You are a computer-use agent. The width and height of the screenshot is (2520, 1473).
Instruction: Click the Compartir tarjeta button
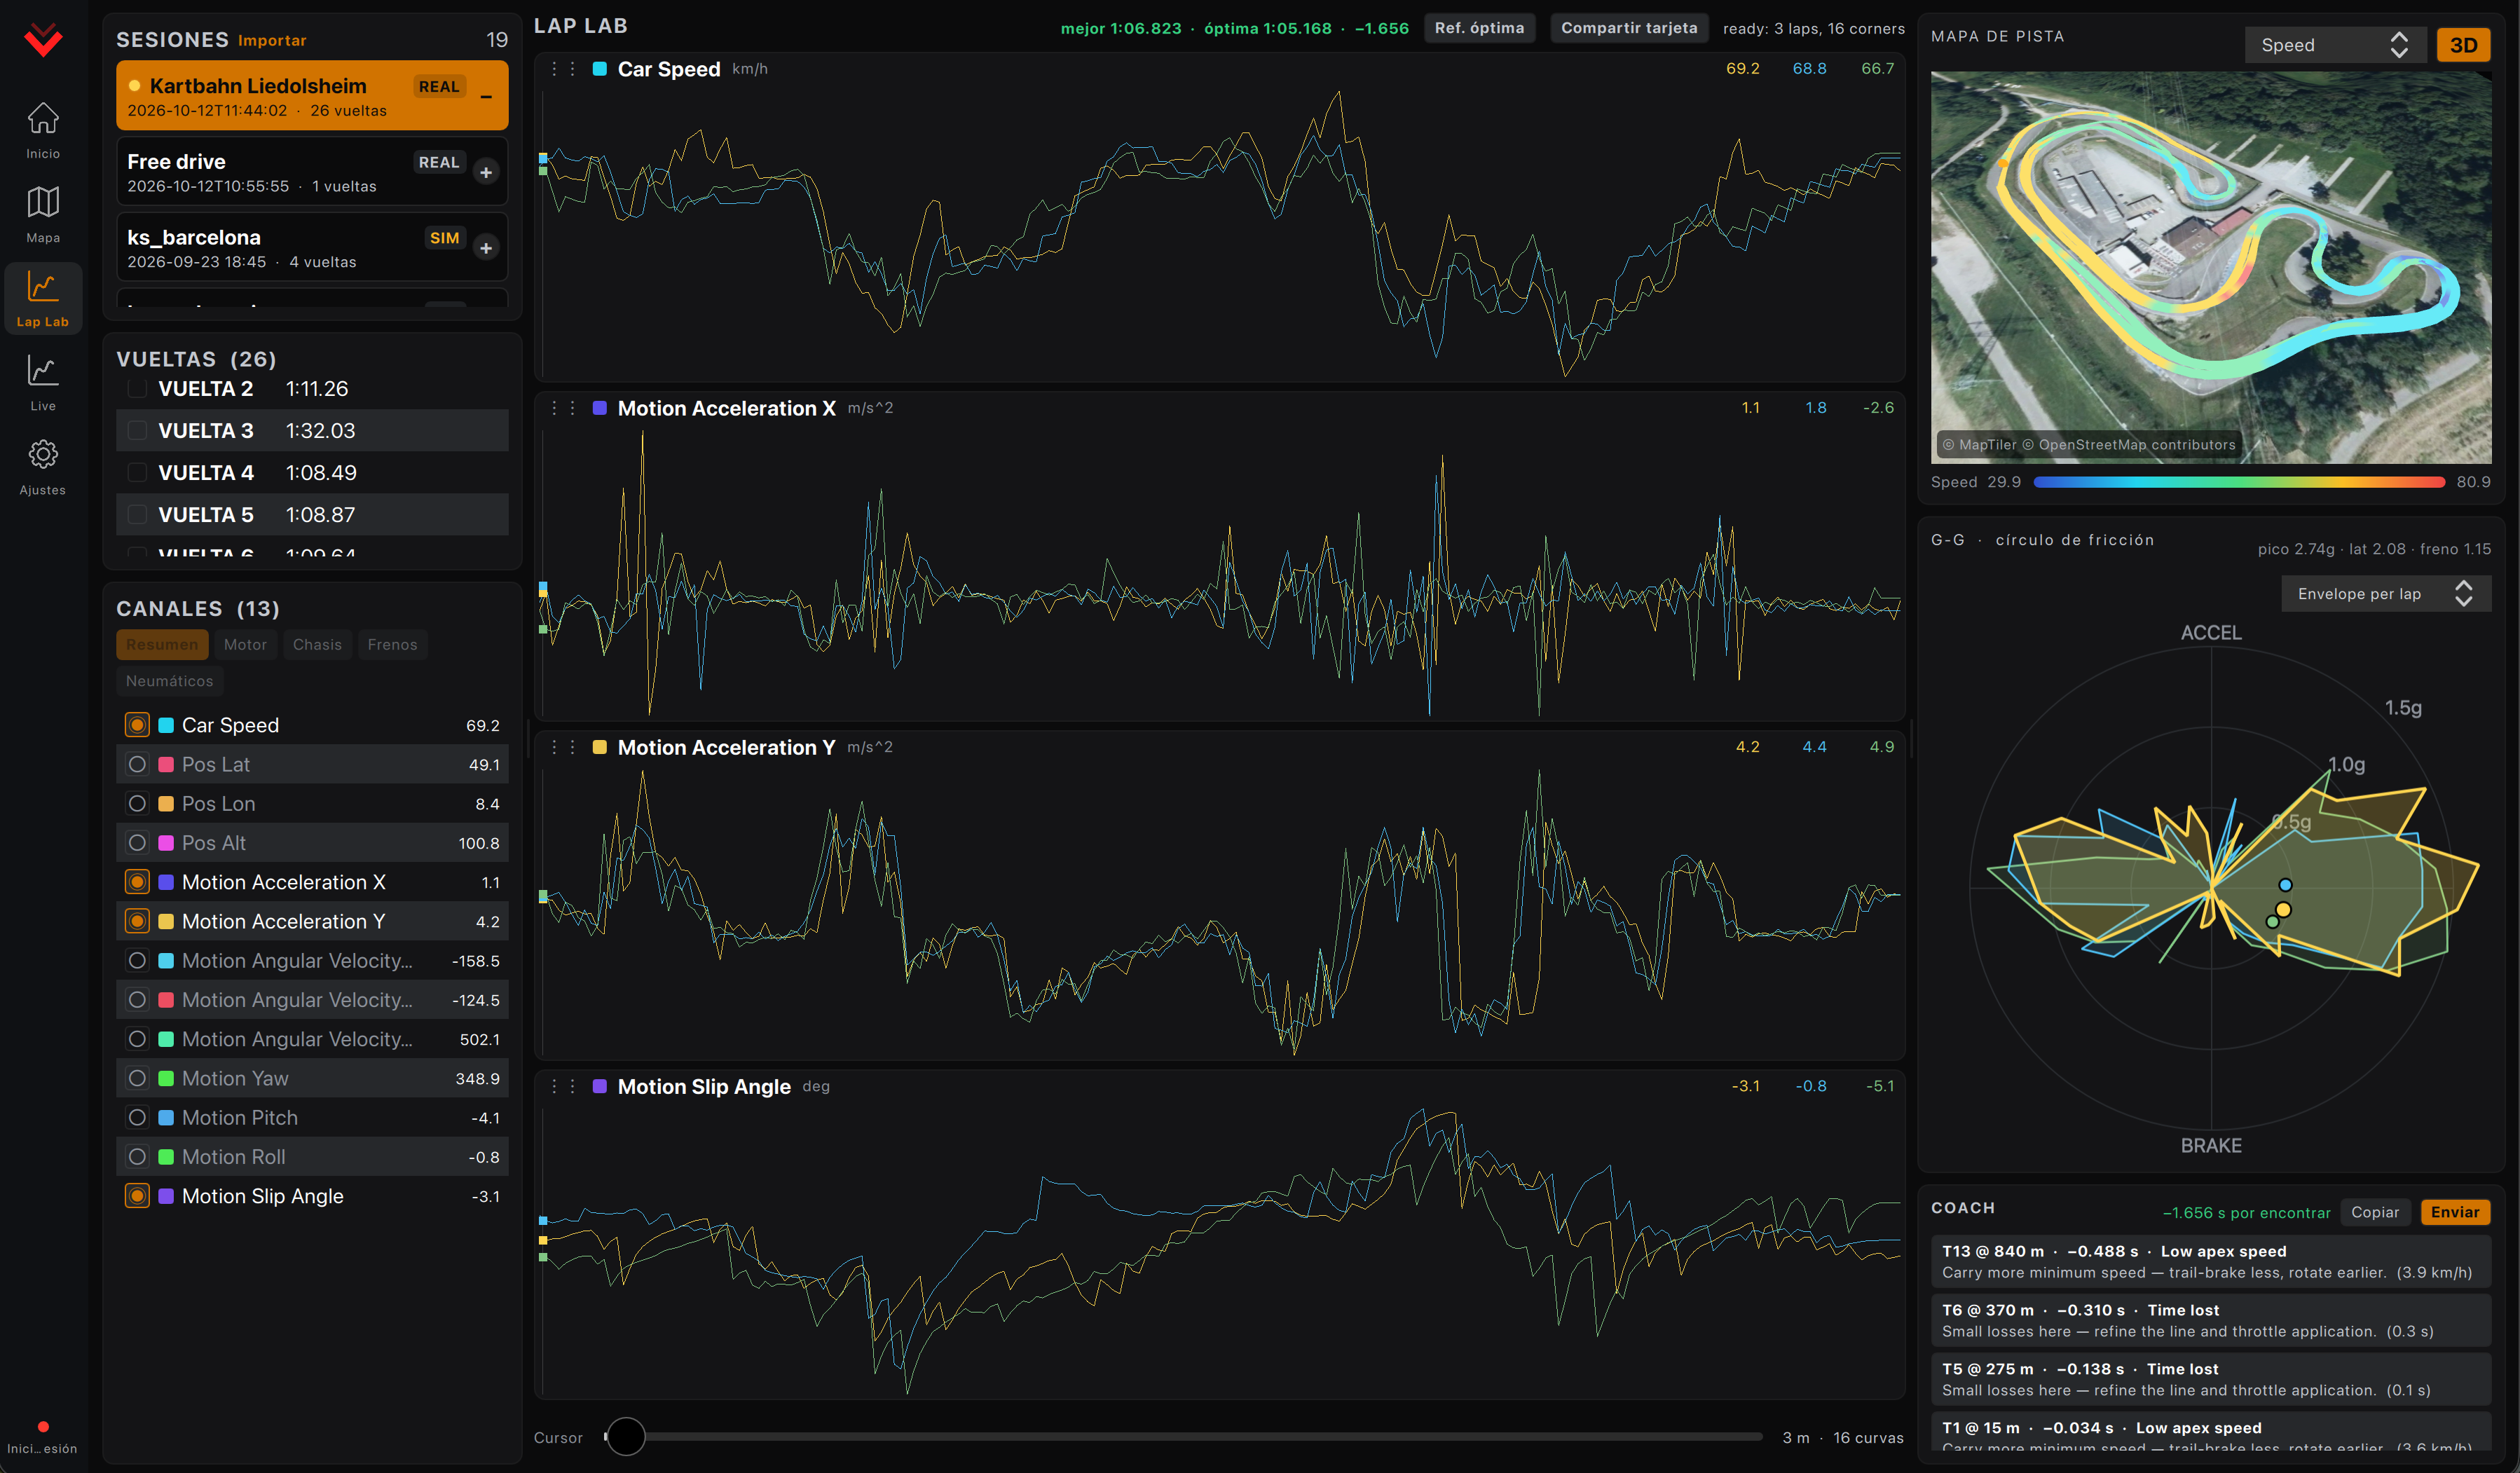tap(1629, 28)
